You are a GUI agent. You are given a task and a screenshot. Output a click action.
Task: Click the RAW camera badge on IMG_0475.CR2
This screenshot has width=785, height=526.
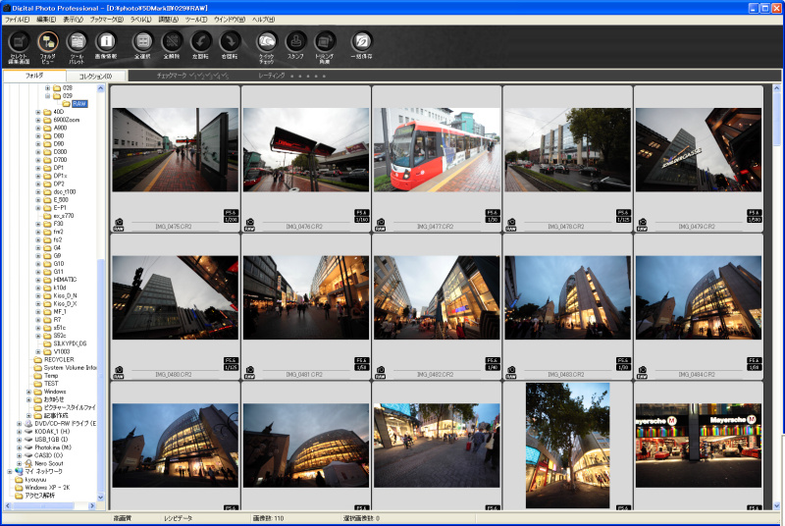click(x=119, y=225)
